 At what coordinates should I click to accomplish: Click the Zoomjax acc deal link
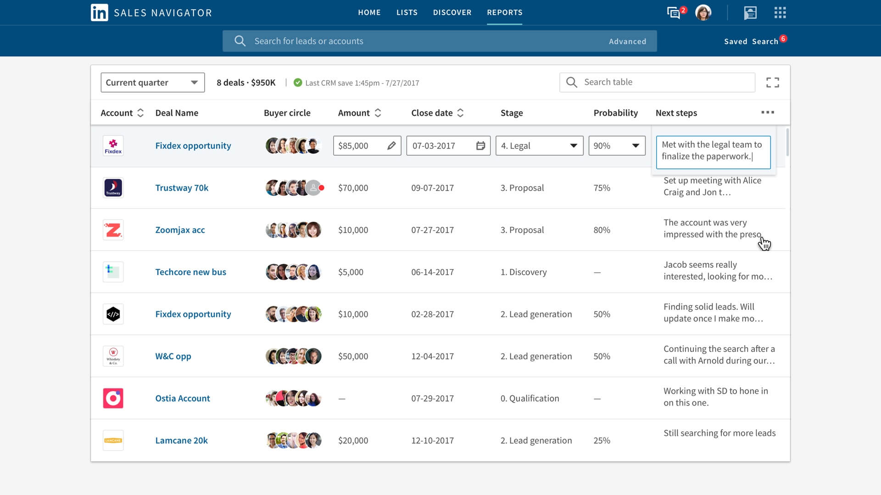point(180,230)
